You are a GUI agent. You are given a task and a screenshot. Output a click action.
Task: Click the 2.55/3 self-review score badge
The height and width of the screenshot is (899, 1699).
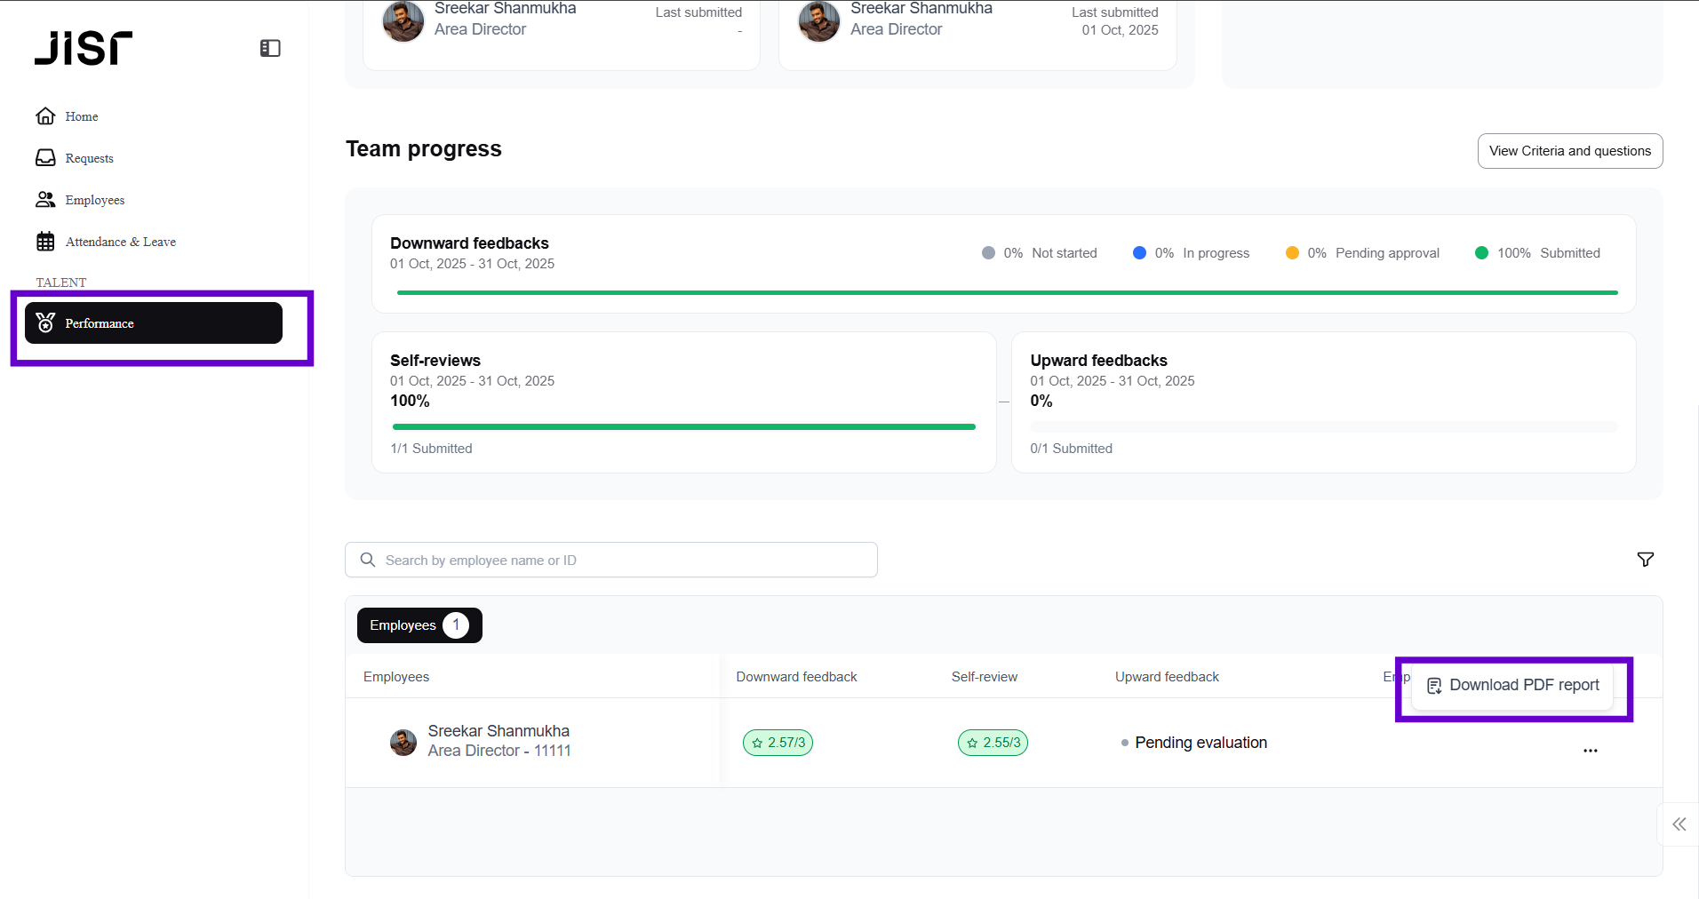(993, 743)
